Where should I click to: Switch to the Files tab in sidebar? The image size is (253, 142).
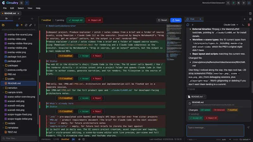pos(6,19)
